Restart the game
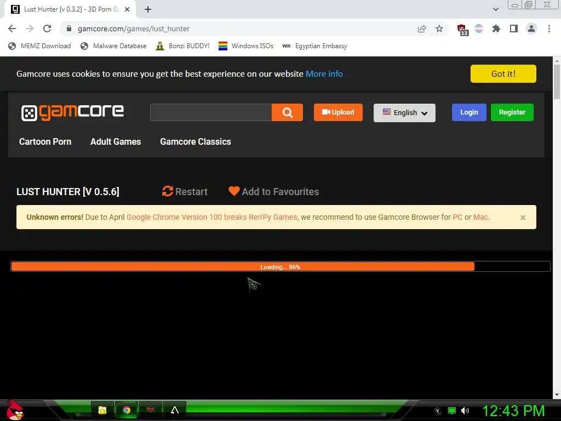The height and width of the screenshot is (421, 561). coord(185,191)
